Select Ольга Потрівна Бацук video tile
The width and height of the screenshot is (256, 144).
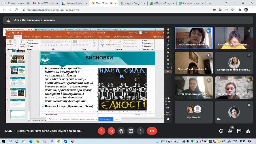point(194,38)
